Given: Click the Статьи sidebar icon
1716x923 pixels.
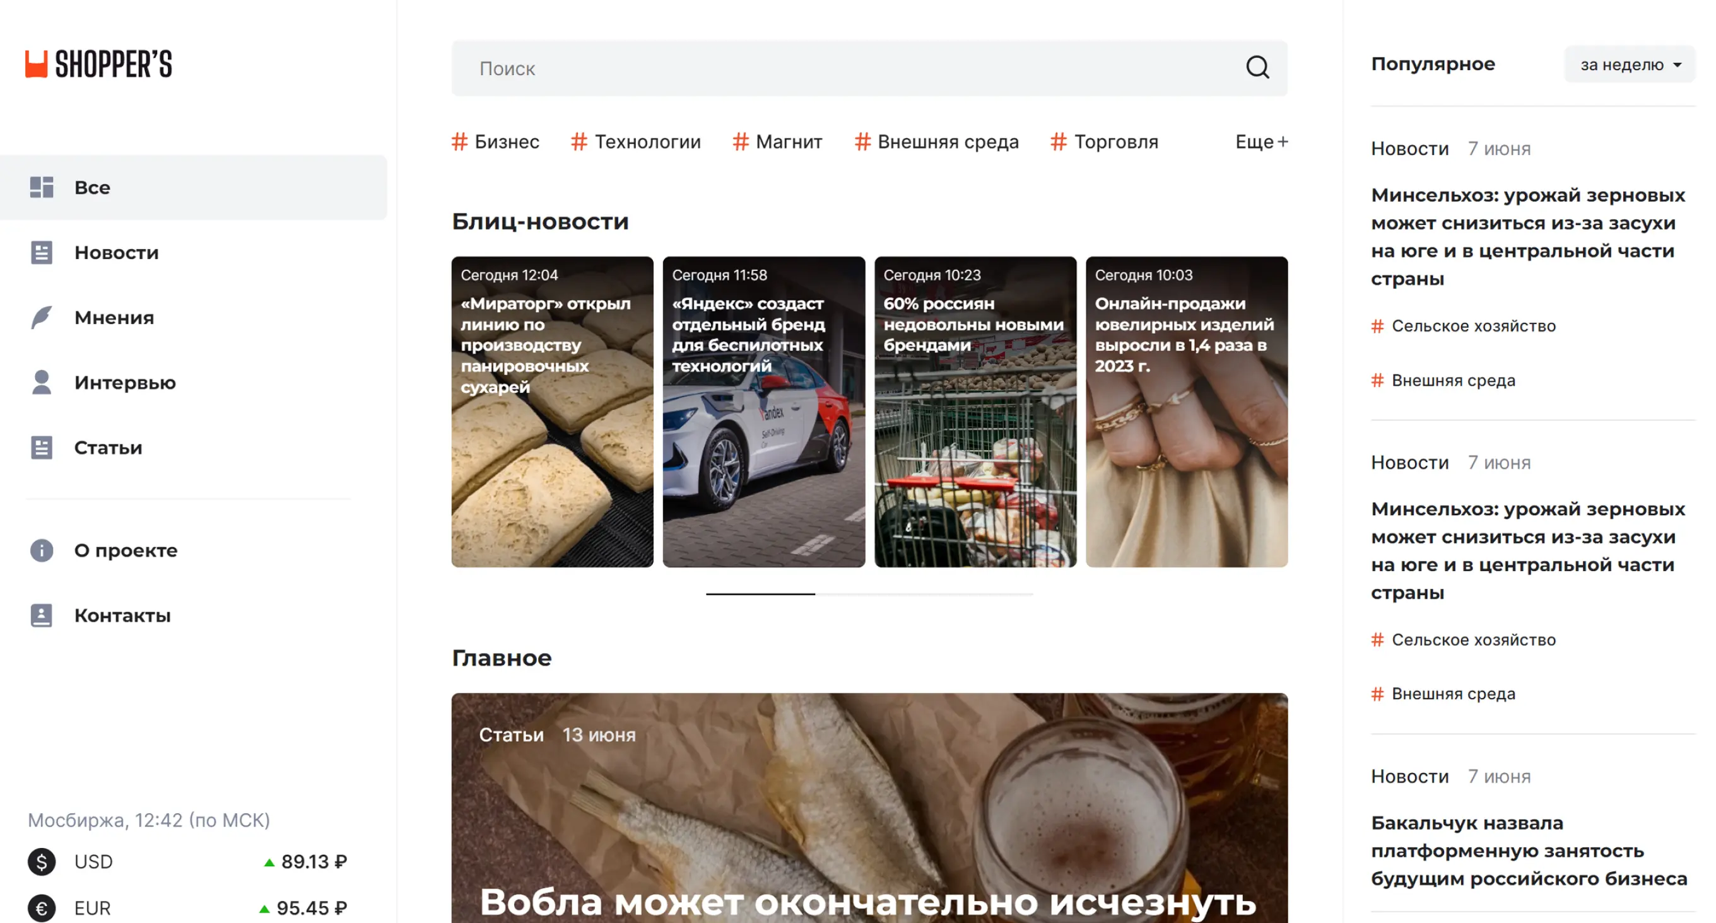Looking at the screenshot, I should point(41,448).
